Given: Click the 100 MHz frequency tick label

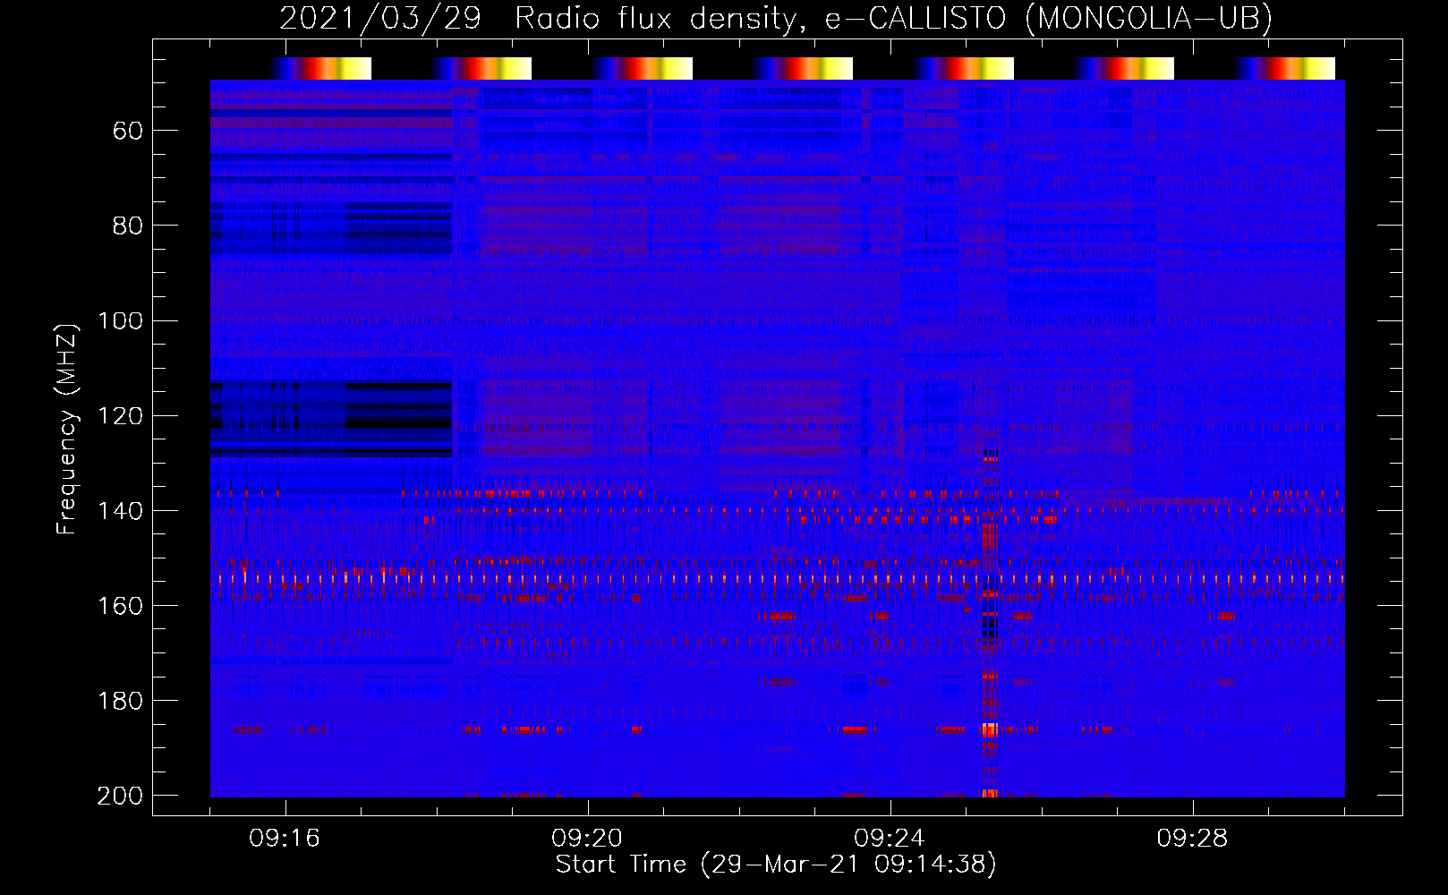Looking at the screenshot, I should [120, 321].
